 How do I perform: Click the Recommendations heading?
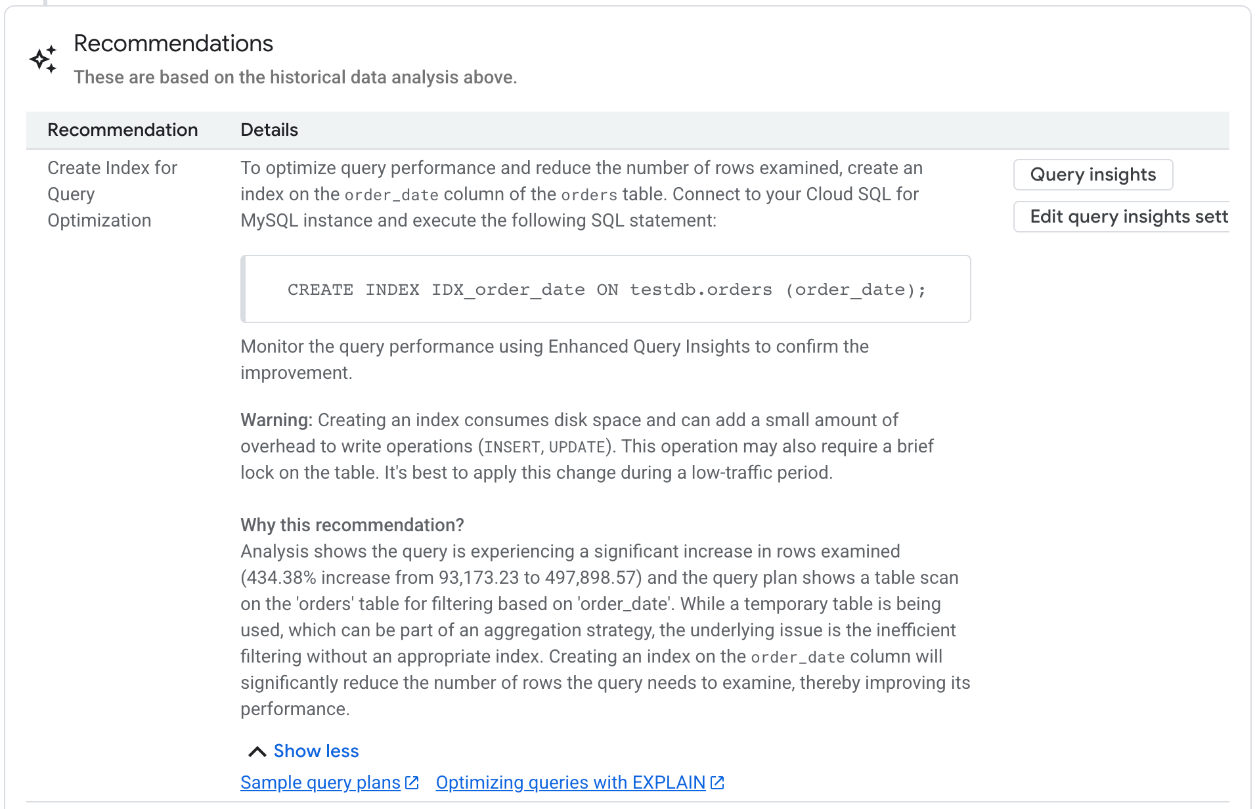[173, 43]
